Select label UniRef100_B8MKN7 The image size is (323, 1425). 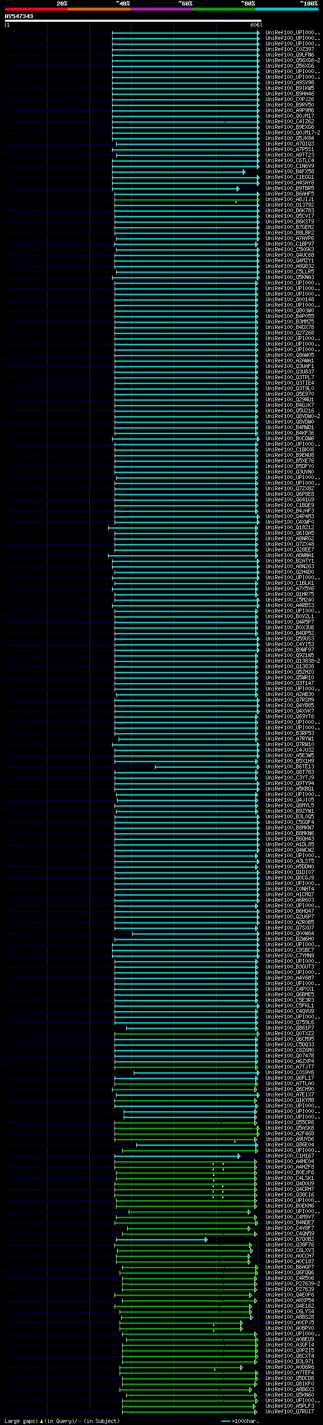(290, 828)
